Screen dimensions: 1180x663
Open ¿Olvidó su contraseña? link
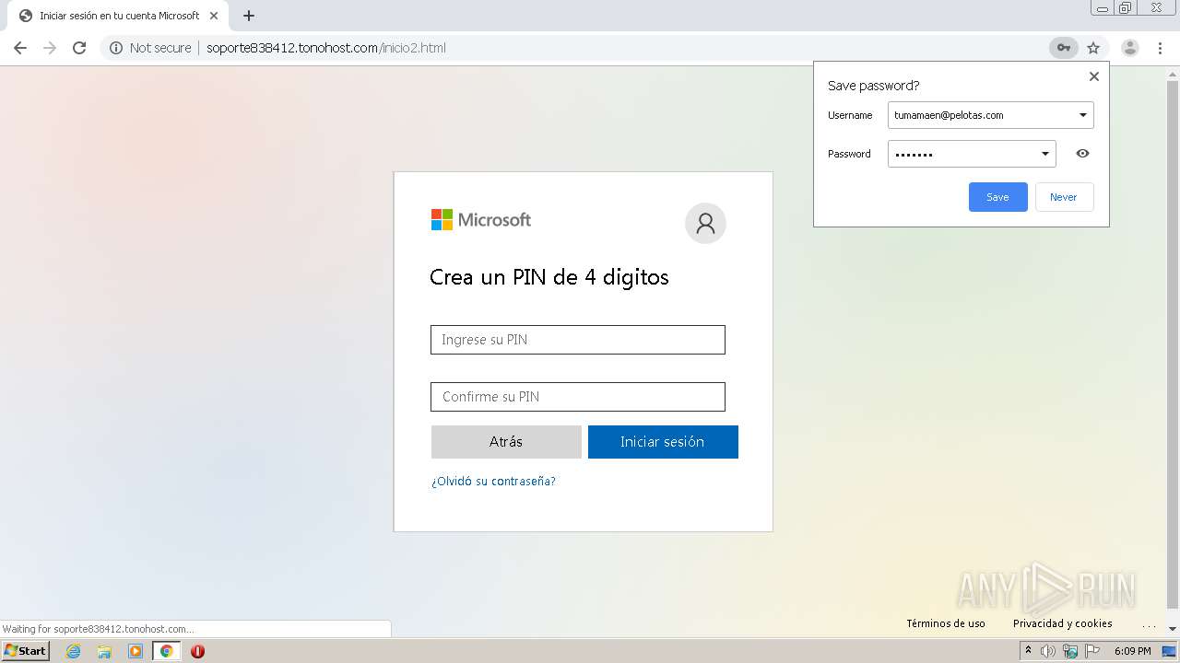(493, 482)
